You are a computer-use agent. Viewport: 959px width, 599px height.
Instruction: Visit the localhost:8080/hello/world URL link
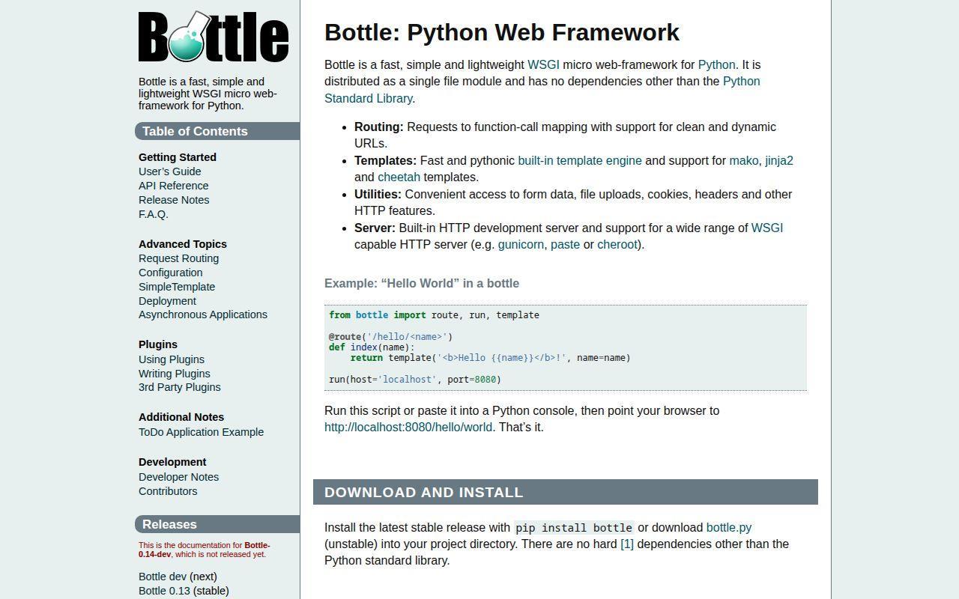(x=408, y=428)
